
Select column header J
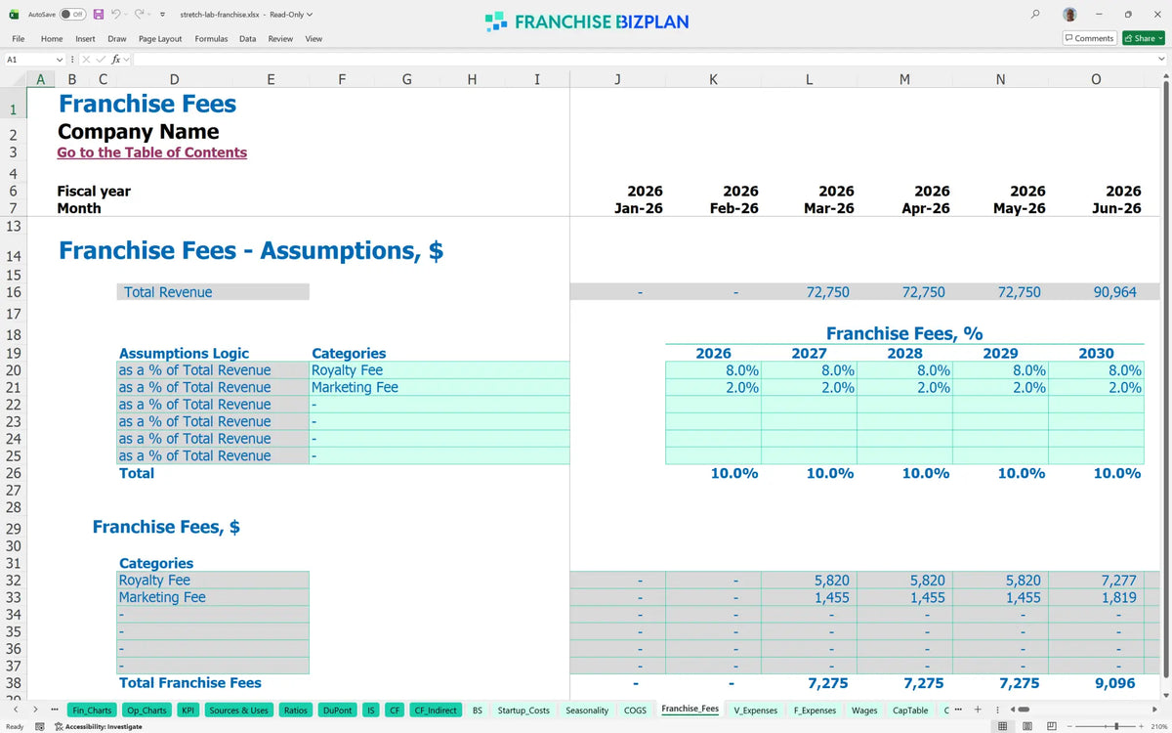click(617, 80)
